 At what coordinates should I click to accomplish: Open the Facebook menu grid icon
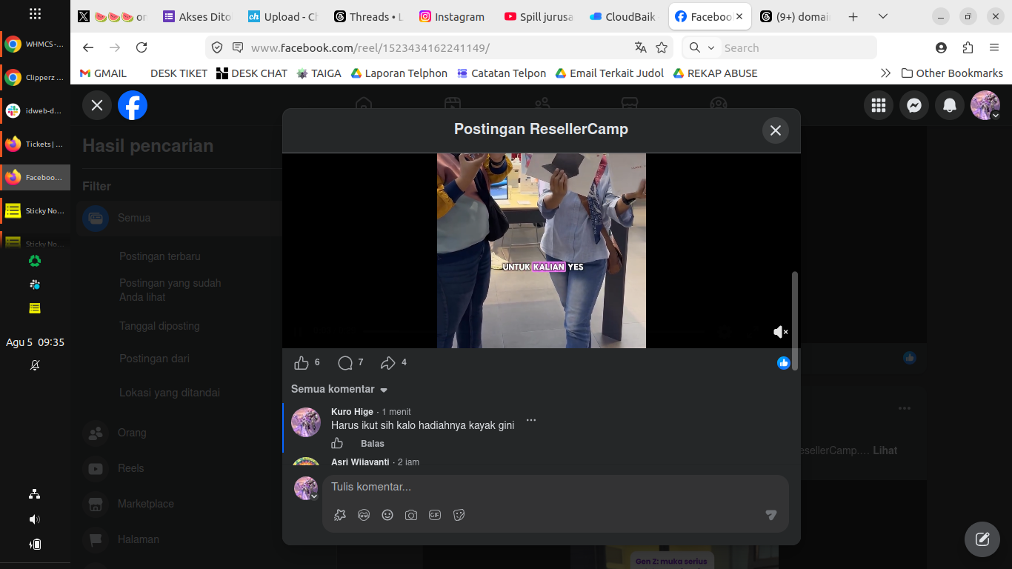click(879, 105)
